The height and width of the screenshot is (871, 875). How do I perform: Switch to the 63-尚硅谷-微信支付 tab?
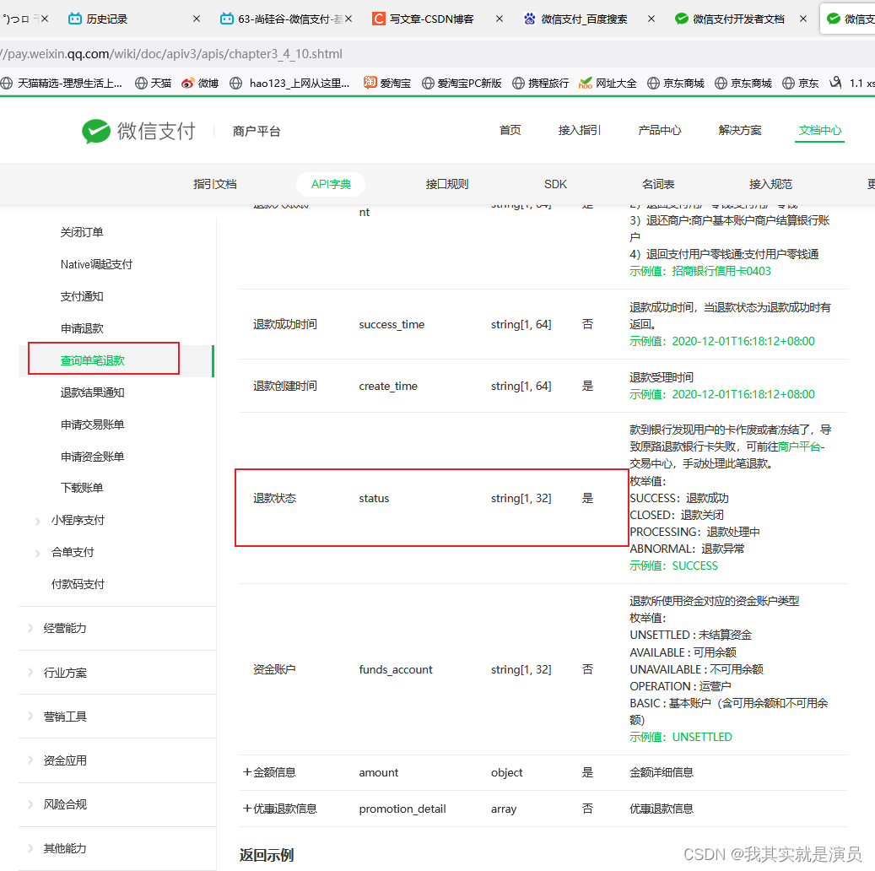click(x=286, y=19)
